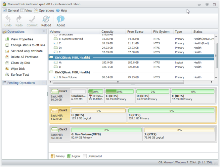Select the E: Sys 30% usage bar
Screen dimensions: 220x167
pyautogui.click(x=96, y=92)
